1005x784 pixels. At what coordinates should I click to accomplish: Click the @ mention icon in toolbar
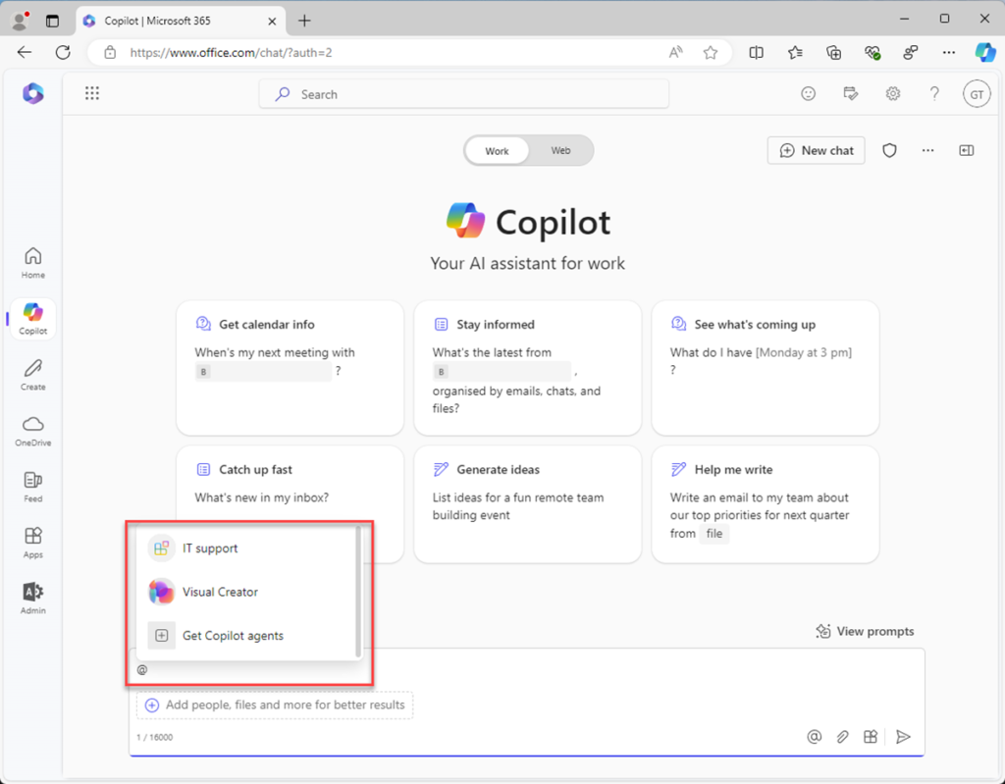click(814, 737)
